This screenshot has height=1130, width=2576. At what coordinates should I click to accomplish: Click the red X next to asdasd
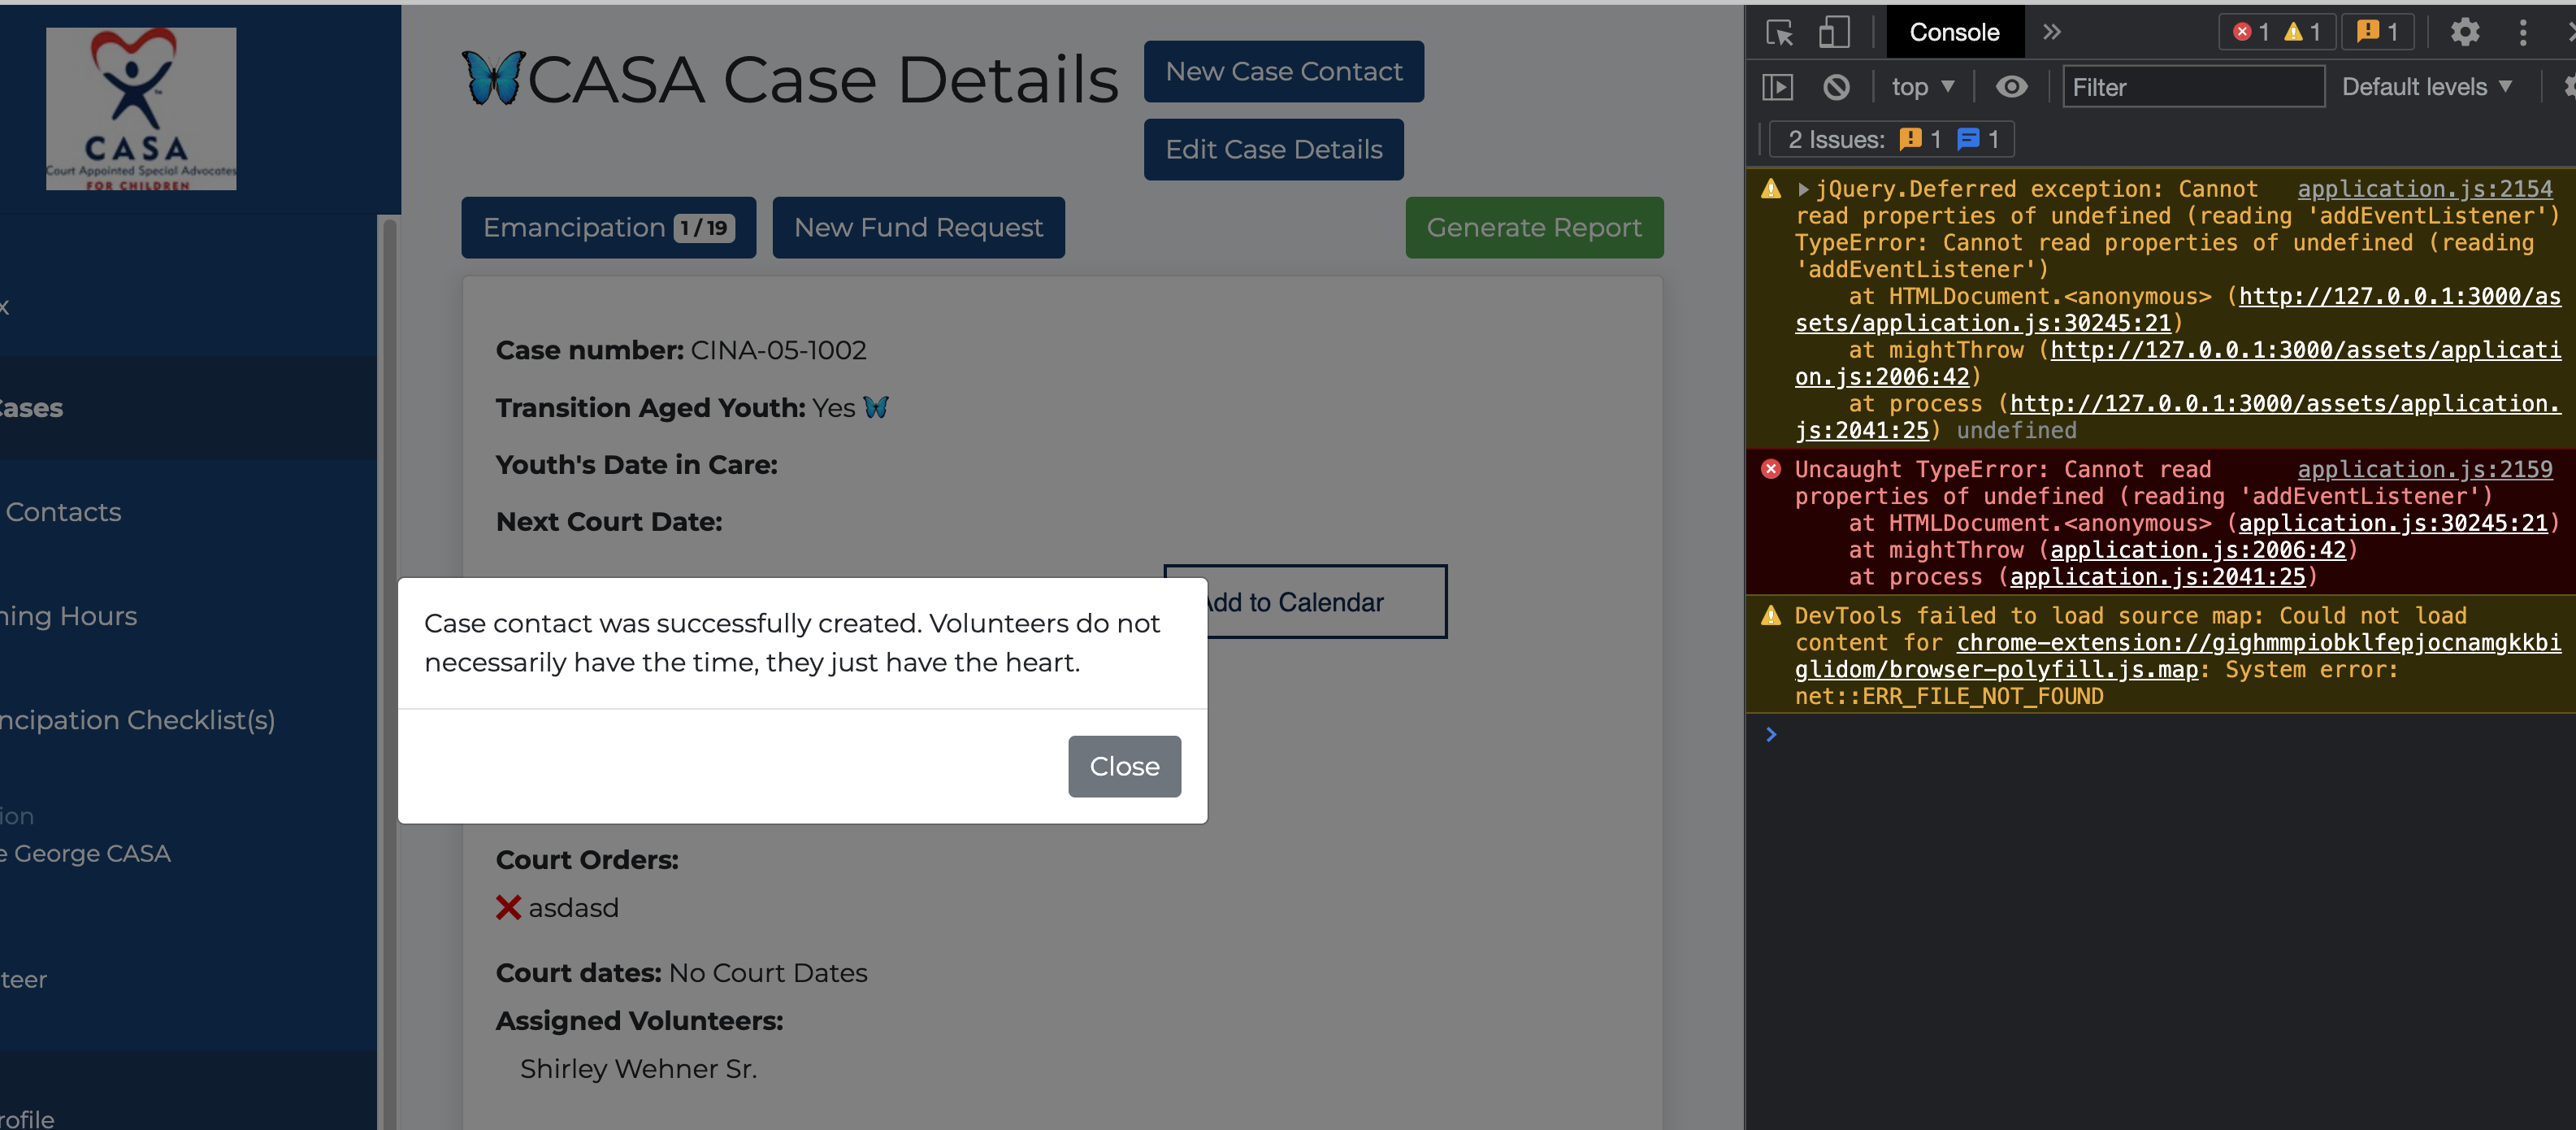[508, 907]
